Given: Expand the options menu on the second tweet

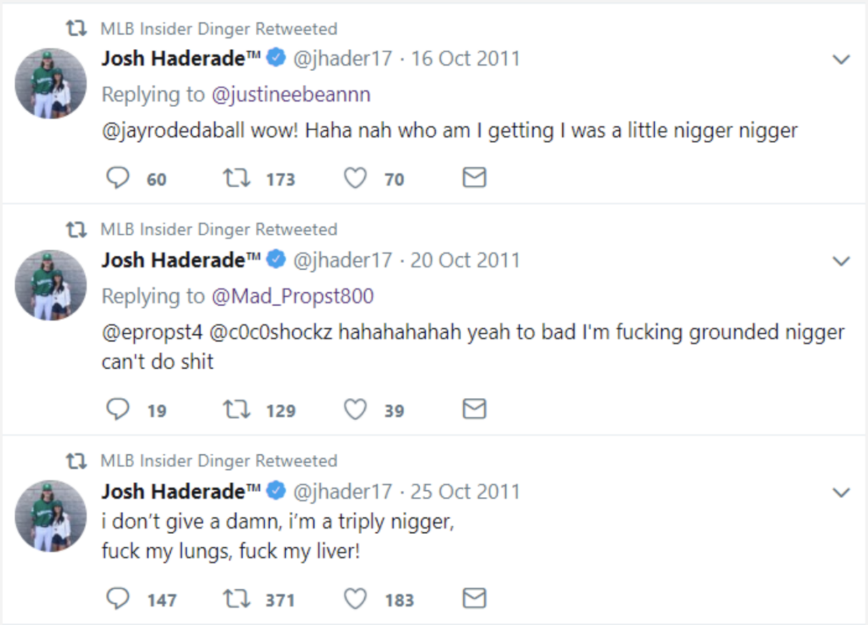Looking at the screenshot, I should tap(841, 260).
